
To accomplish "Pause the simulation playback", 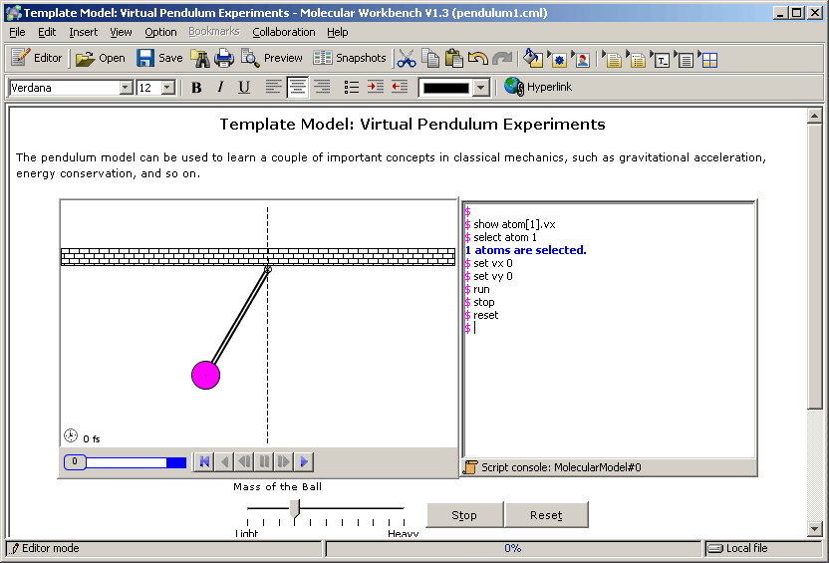I will pyautogui.click(x=264, y=462).
